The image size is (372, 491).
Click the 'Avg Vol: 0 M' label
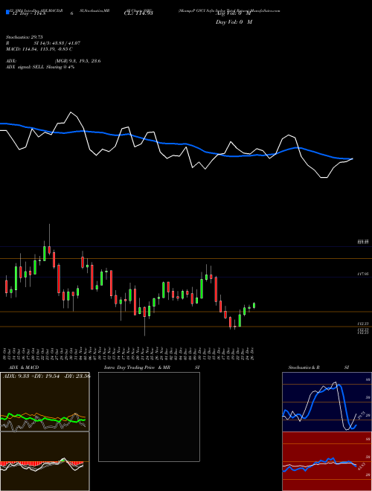[x=234, y=13]
